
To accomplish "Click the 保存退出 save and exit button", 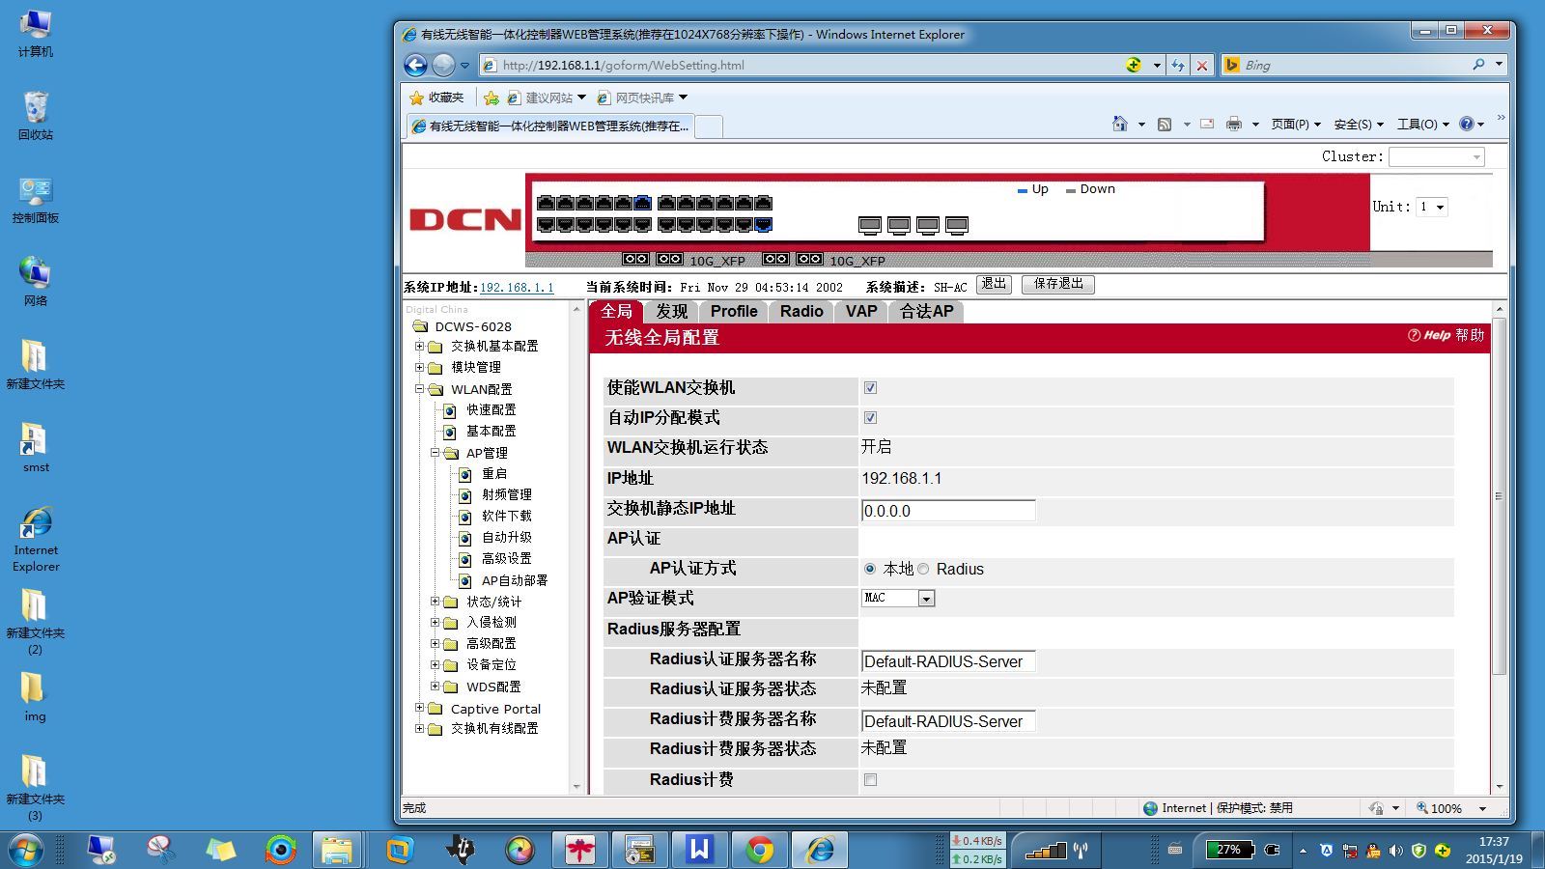I will 1058,284.
